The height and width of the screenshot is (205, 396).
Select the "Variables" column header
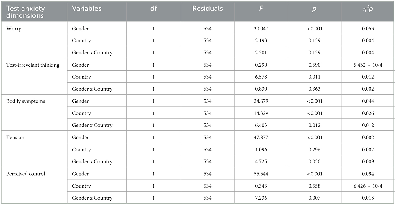87,9
